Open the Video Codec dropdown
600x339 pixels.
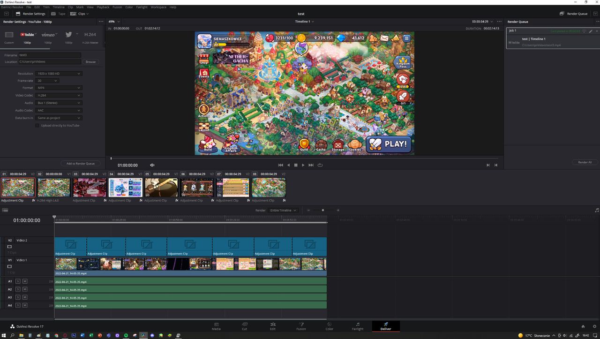pyautogui.click(x=59, y=95)
